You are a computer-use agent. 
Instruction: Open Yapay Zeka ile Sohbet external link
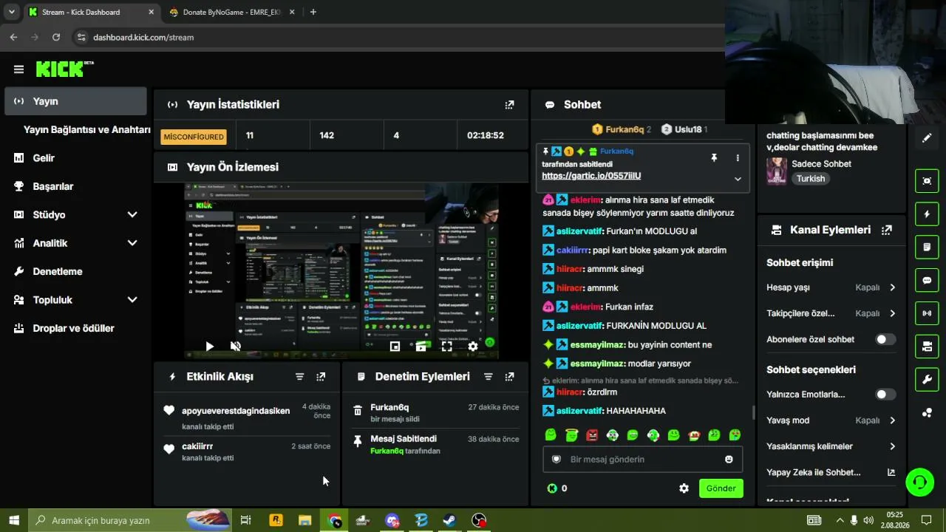click(x=831, y=472)
